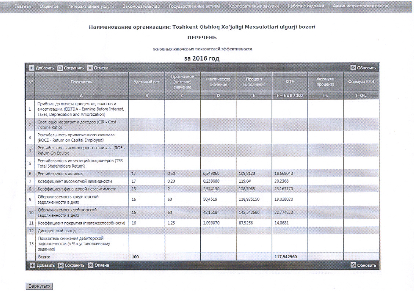Click the top Отмена cross icon
This screenshot has height=291, width=414.
90,68
